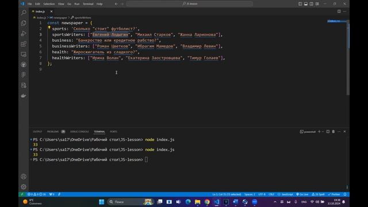This screenshot has width=368, height=207.
Task: Change language mode JavaScript
Action: pyautogui.click(x=285, y=194)
